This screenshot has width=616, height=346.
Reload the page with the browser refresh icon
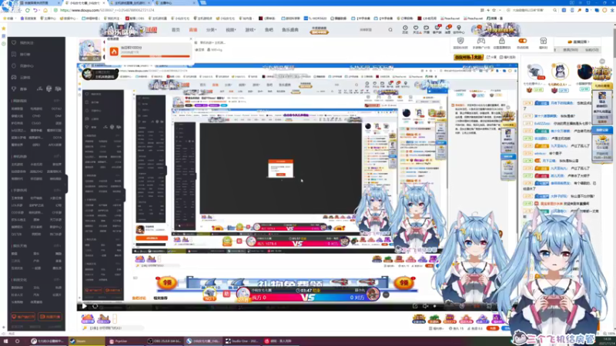point(28,10)
